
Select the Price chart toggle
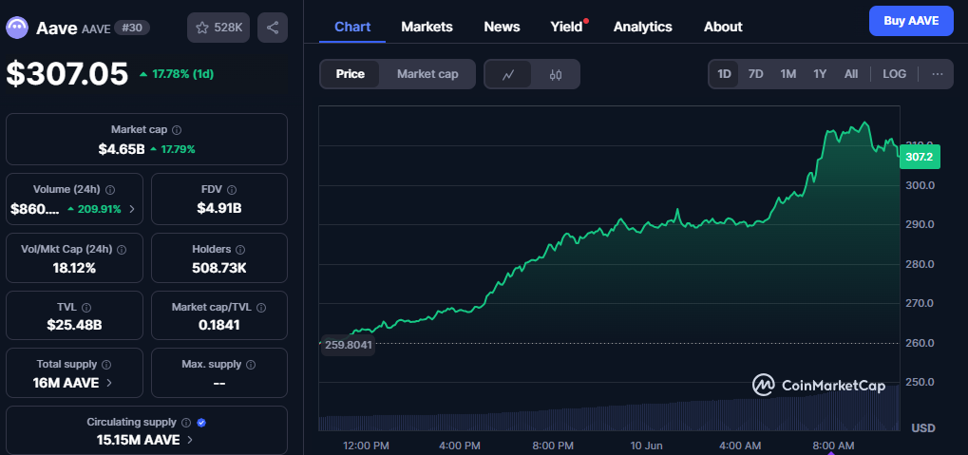point(350,74)
